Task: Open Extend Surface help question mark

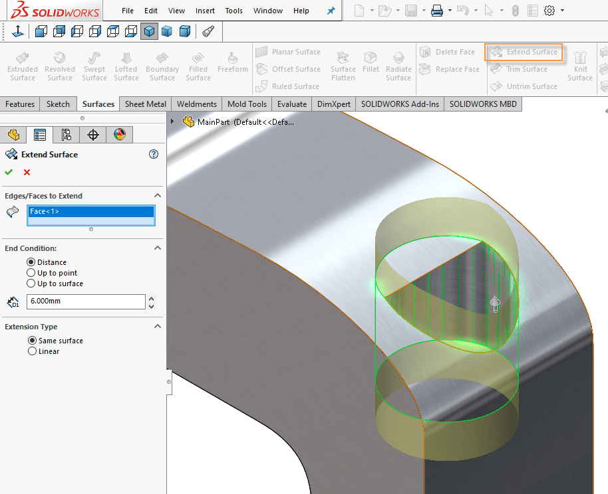Action: pyautogui.click(x=154, y=154)
